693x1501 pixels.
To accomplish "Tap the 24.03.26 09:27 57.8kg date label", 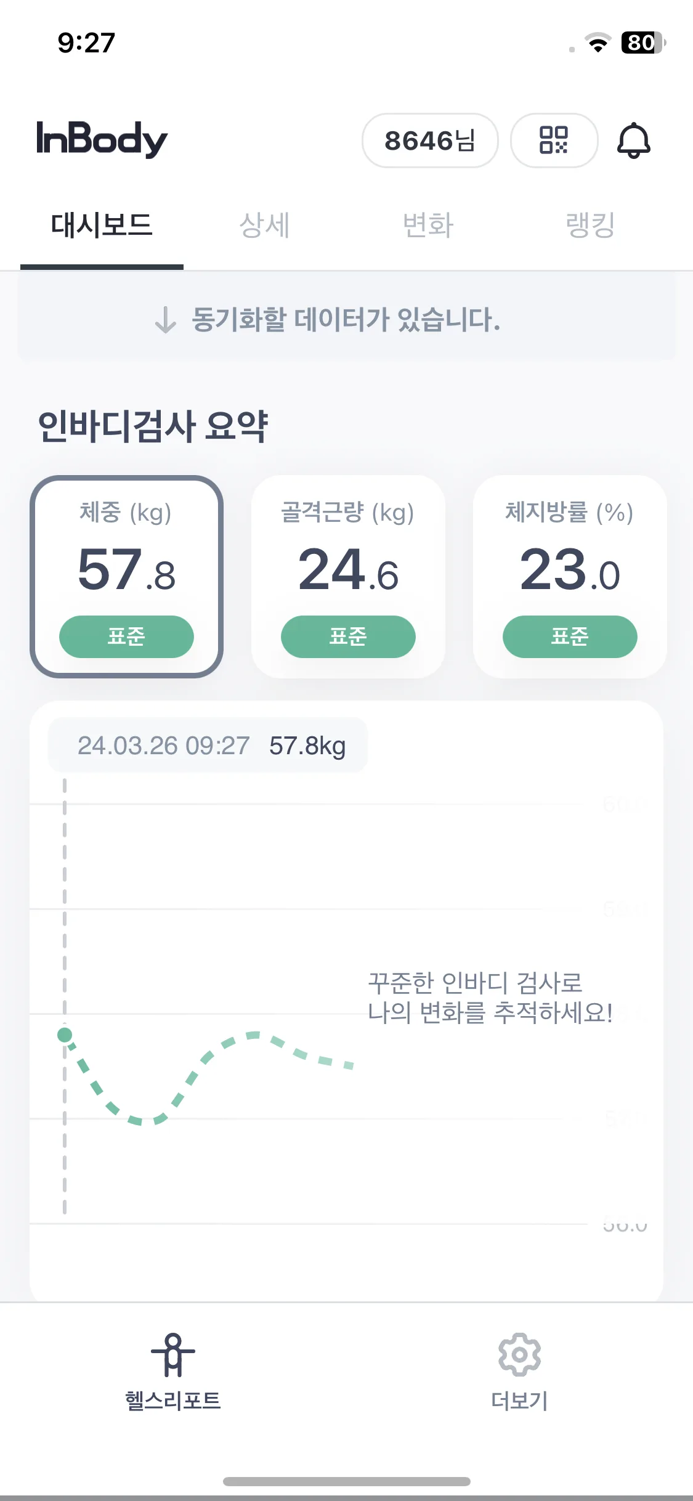I will (208, 746).
